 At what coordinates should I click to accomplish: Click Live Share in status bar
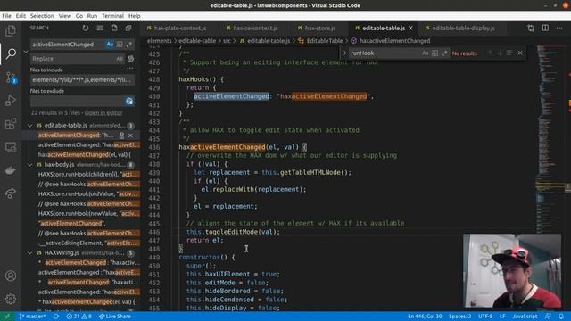point(115,317)
